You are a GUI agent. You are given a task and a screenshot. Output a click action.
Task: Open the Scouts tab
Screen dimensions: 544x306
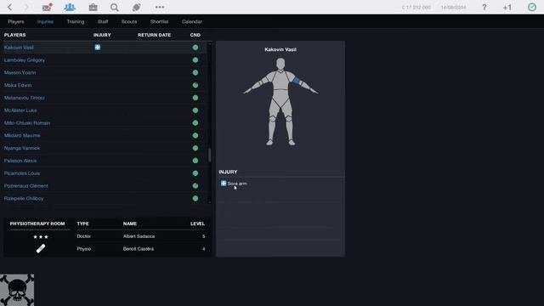tap(129, 21)
